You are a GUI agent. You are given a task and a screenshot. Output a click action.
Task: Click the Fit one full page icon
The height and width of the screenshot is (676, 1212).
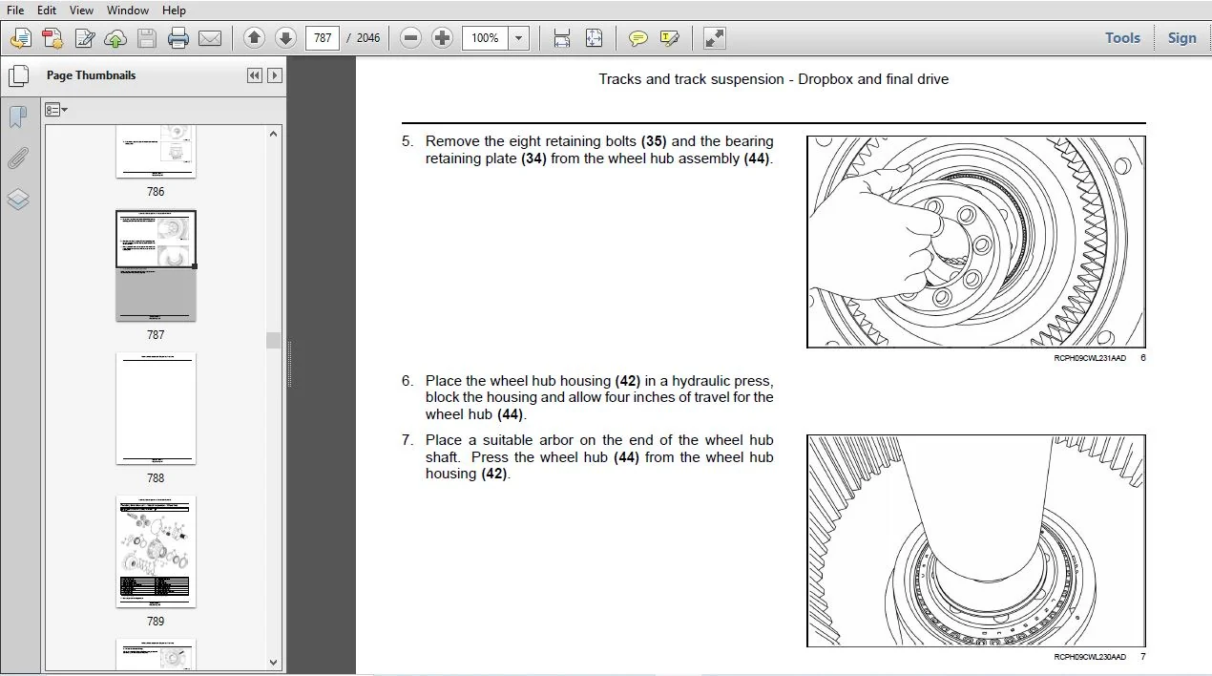(x=594, y=38)
